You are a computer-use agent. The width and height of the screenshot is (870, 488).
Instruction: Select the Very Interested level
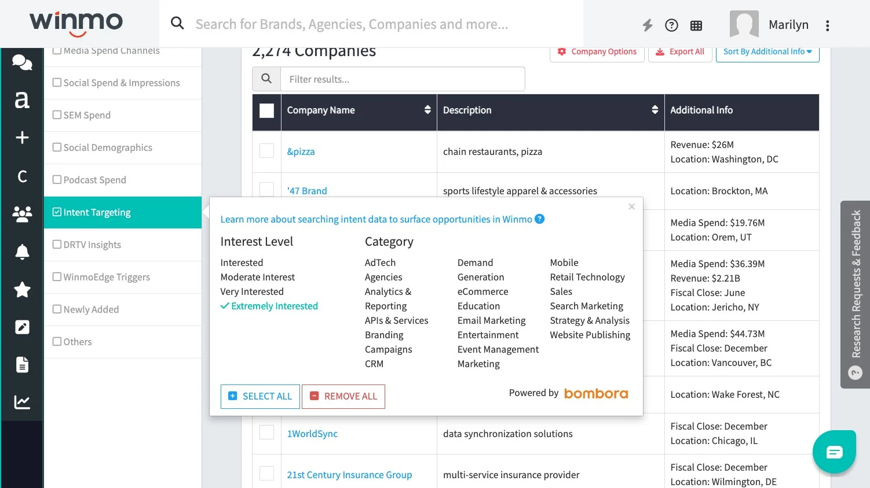(252, 291)
